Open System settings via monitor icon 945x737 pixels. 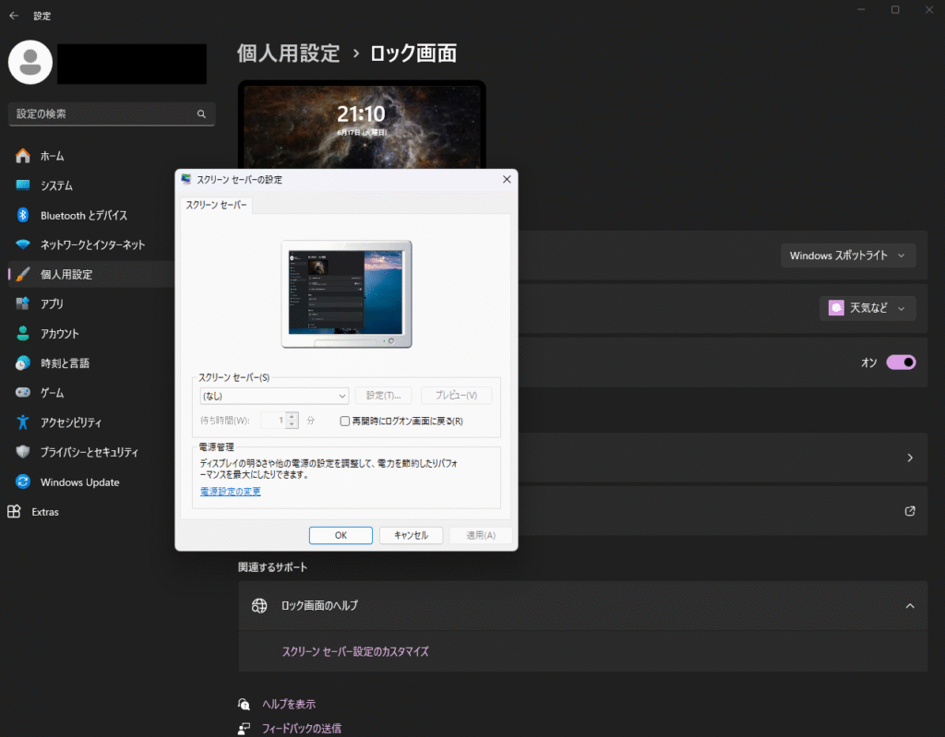click(23, 185)
